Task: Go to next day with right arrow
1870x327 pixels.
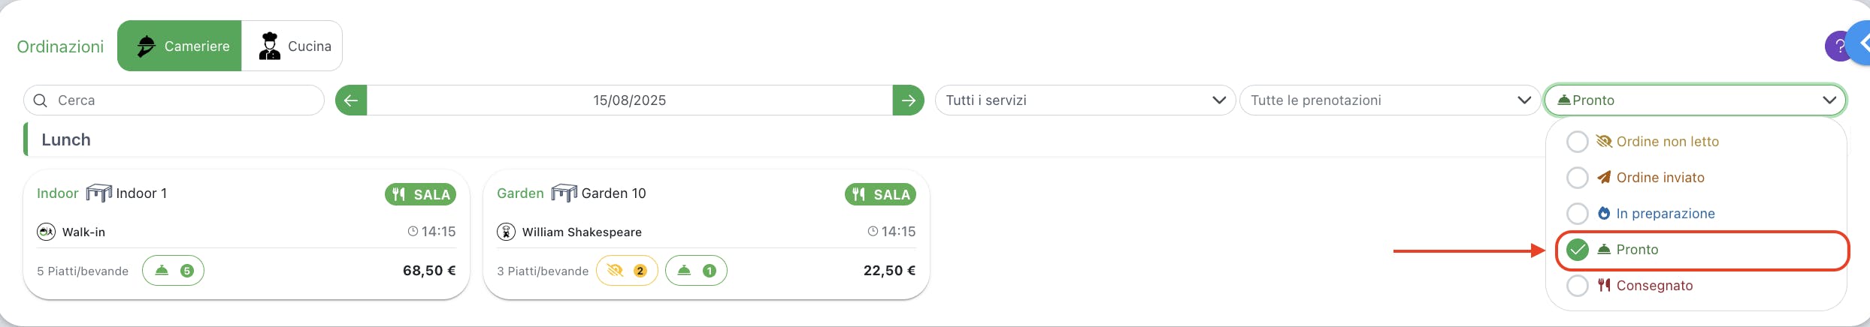Action: (908, 100)
